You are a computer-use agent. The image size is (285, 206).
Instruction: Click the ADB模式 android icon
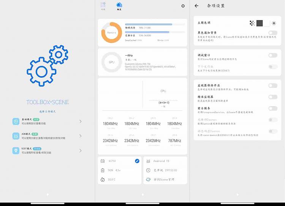16,136
